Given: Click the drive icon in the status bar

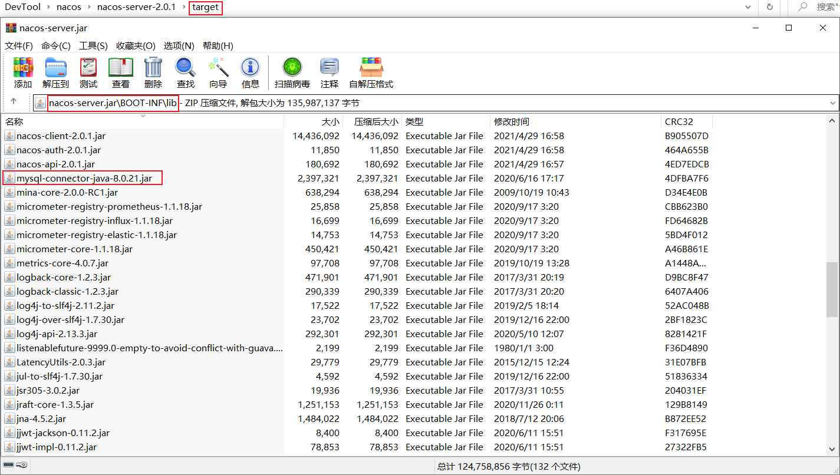Looking at the screenshot, I should click(8, 466).
